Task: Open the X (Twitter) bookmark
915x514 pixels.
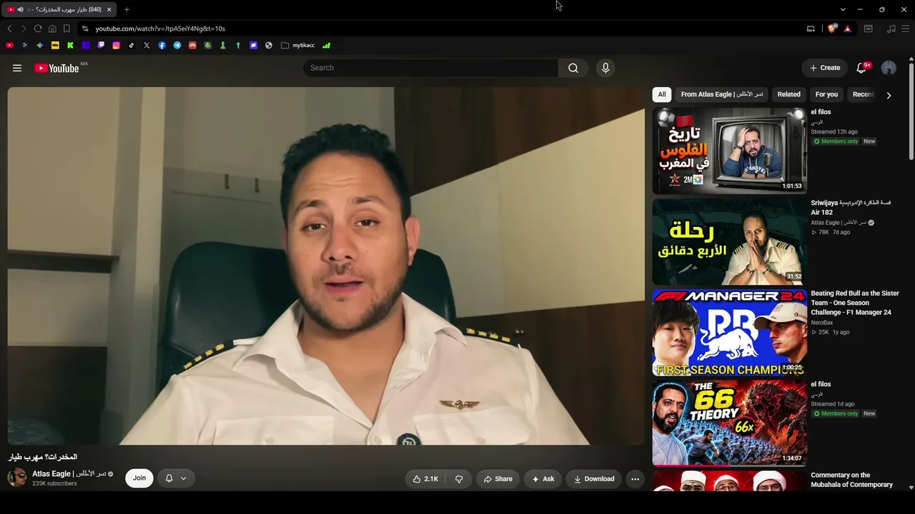Action: pyautogui.click(x=147, y=45)
